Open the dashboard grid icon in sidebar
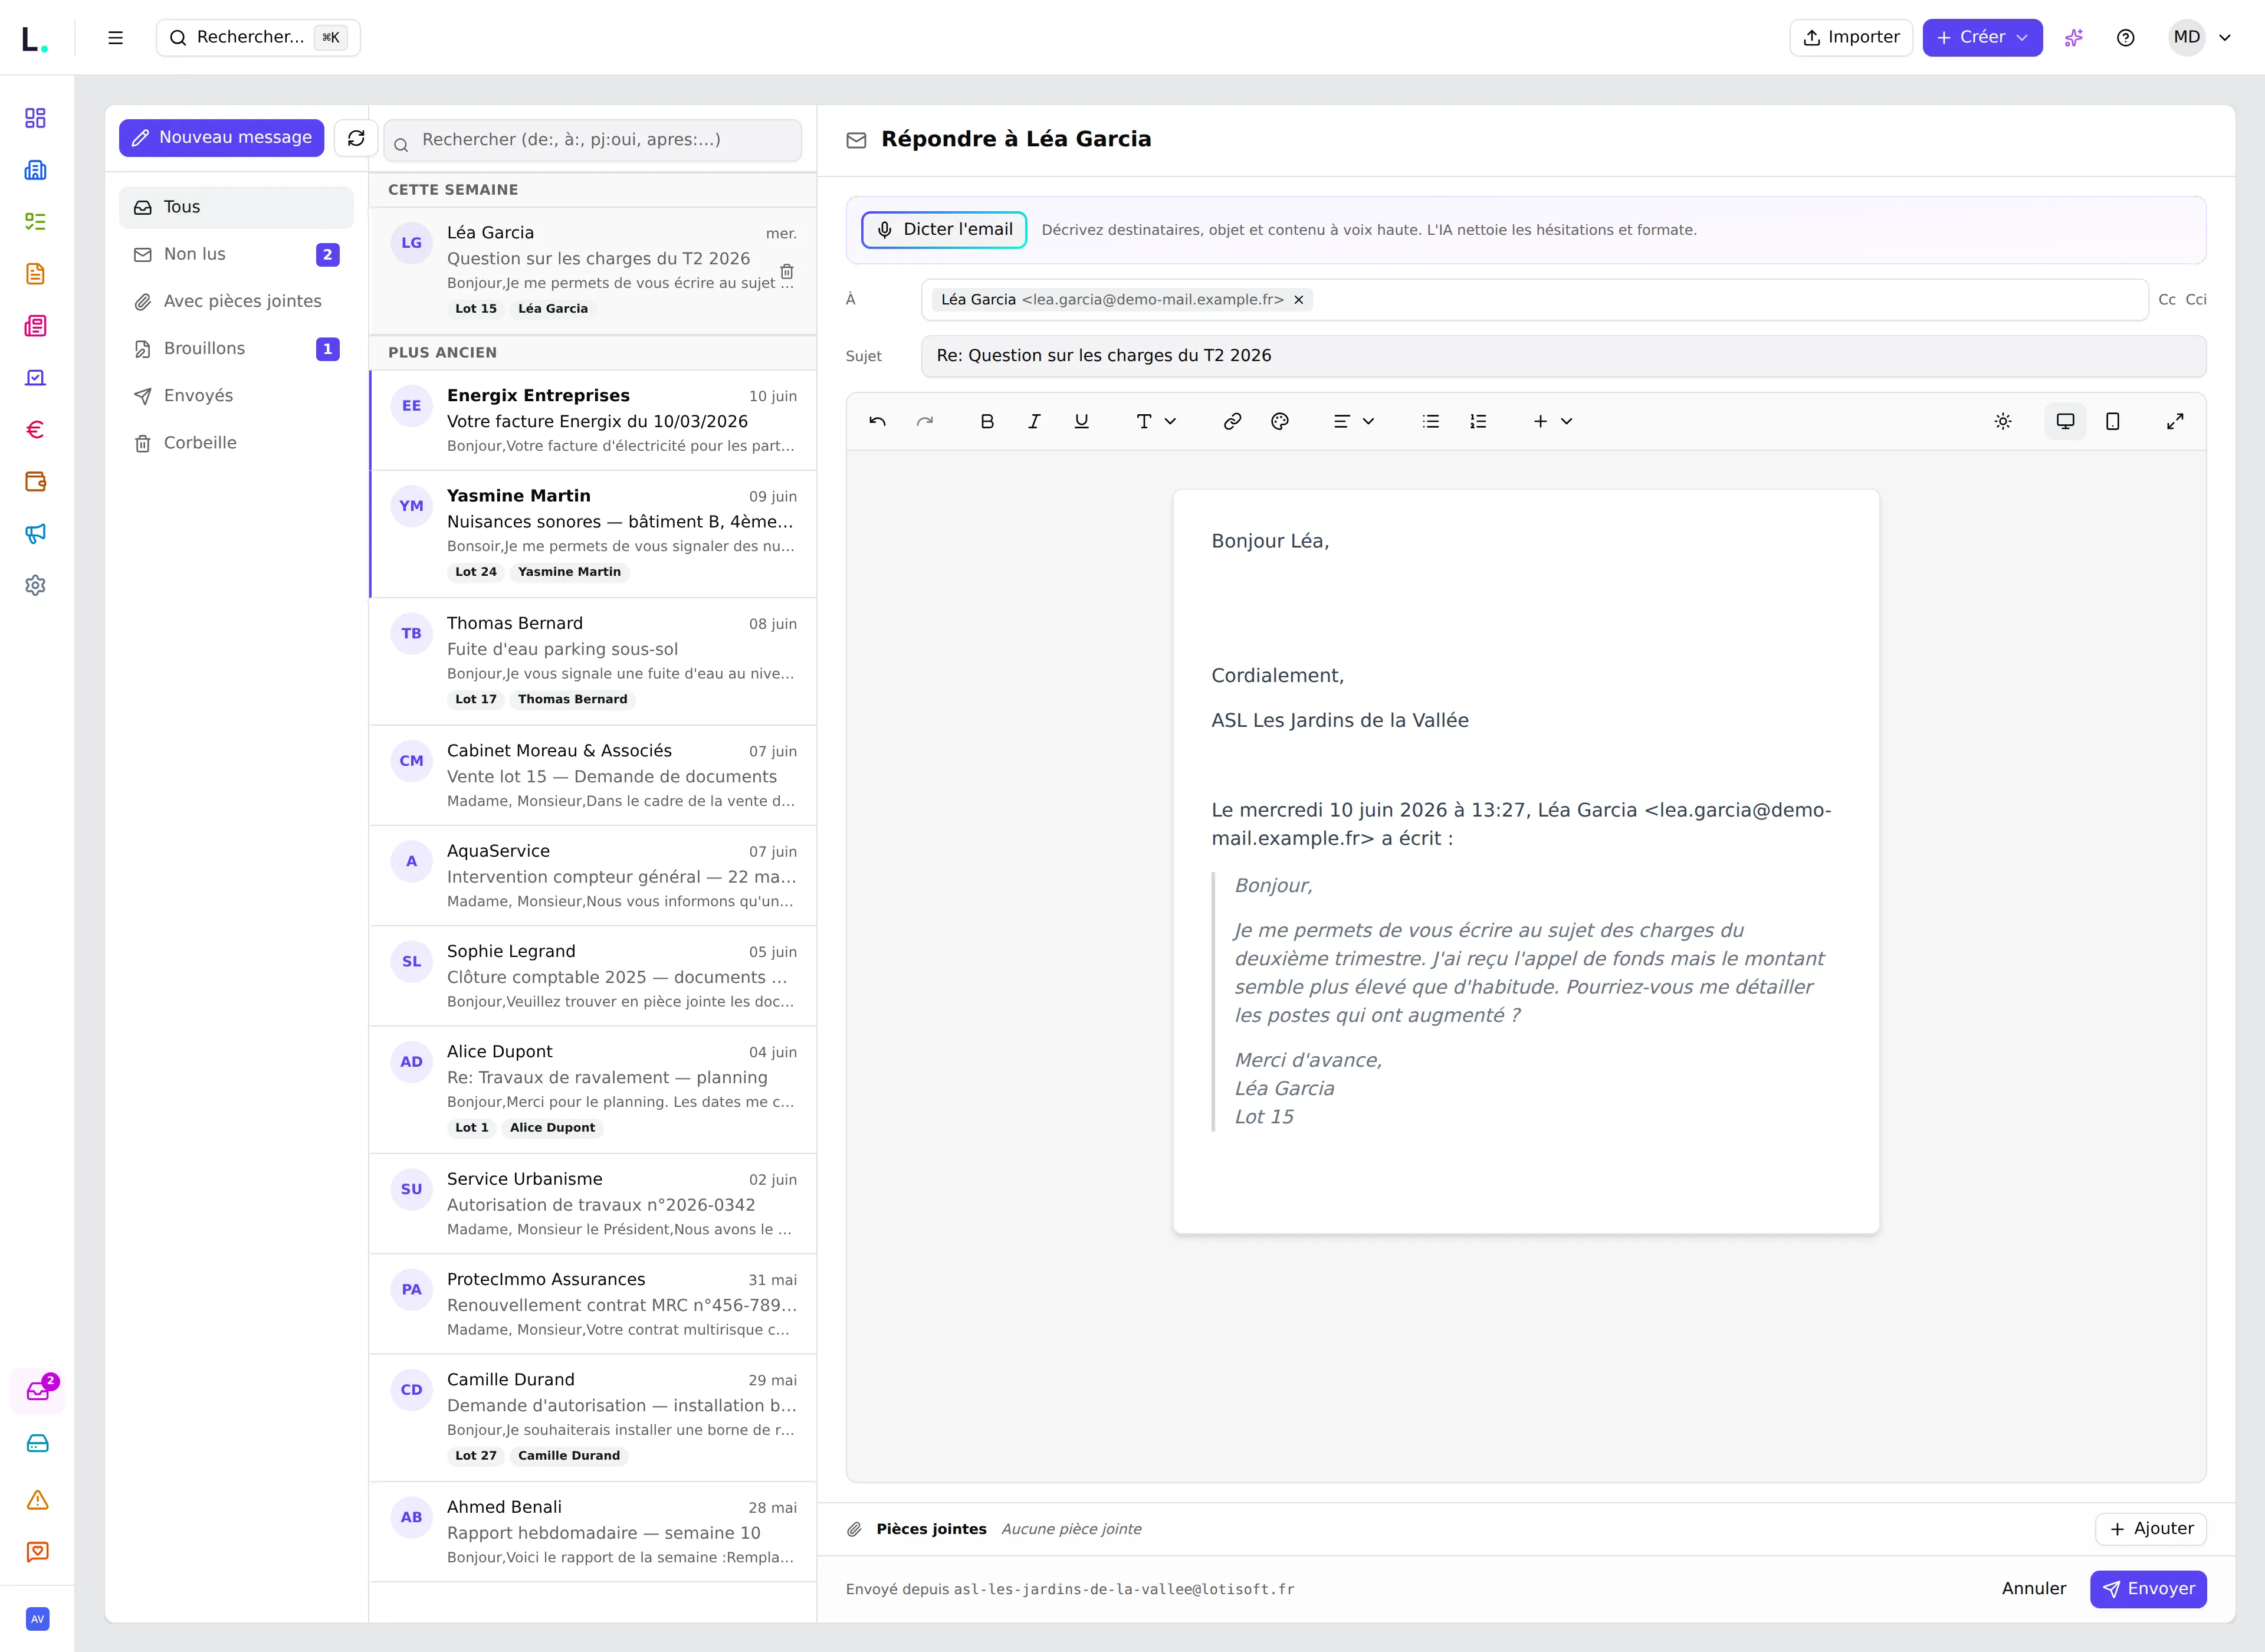Viewport: 2265px width, 1652px height. click(x=36, y=118)
